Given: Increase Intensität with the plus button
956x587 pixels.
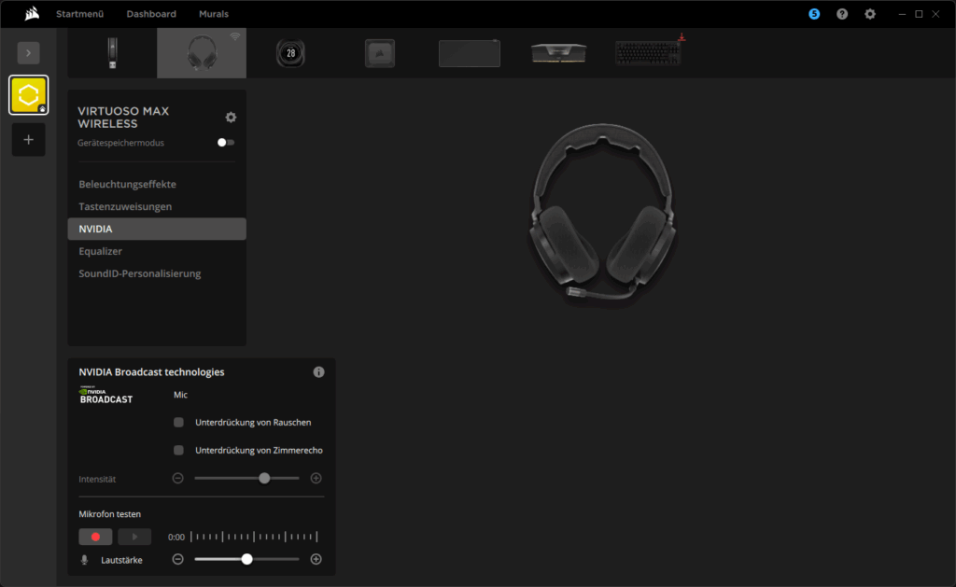Looking at the screenshot, I should (316, 478).
